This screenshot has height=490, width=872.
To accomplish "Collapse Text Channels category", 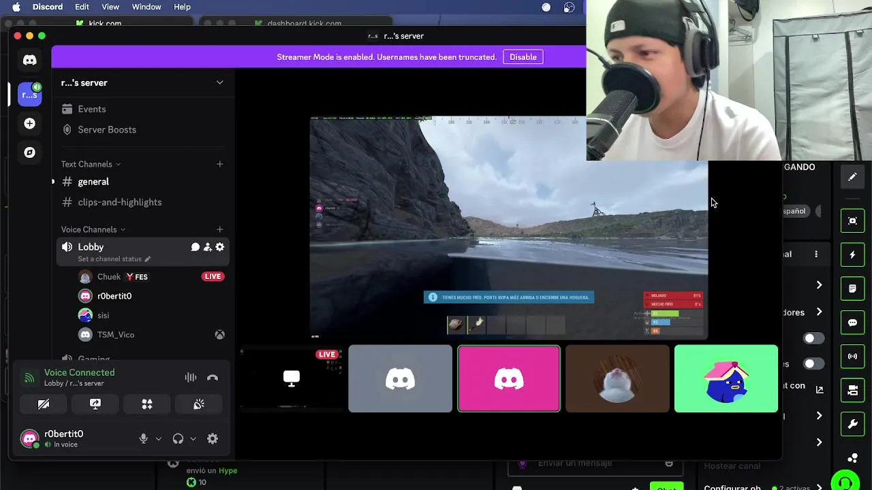I will (x=91, y=164).
